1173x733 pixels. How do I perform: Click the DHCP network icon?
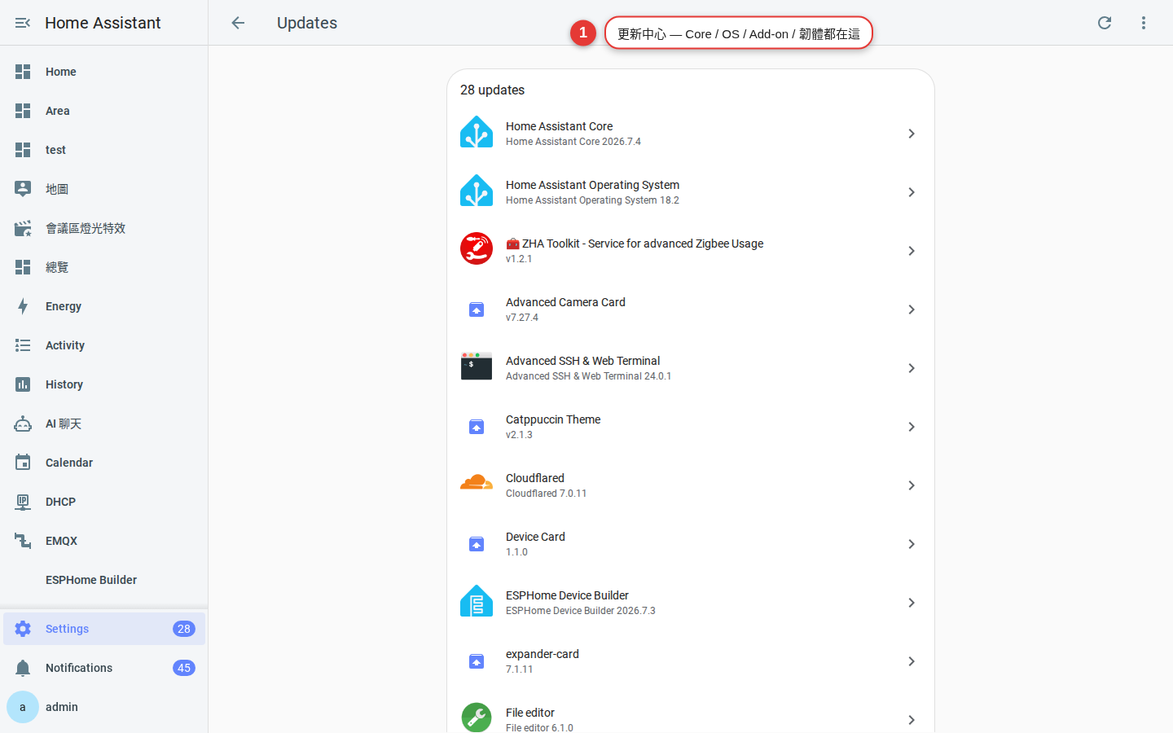coord(23,502)
